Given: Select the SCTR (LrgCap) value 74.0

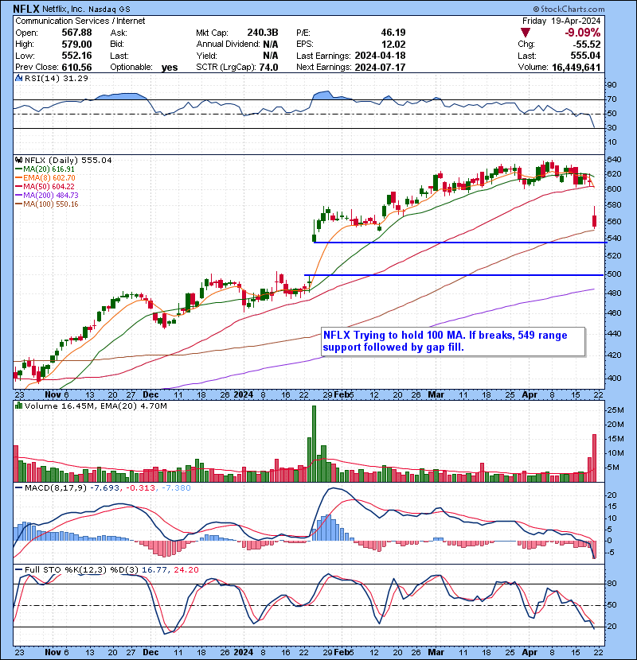Looking at the screenshot, I should tap(268, 67).
